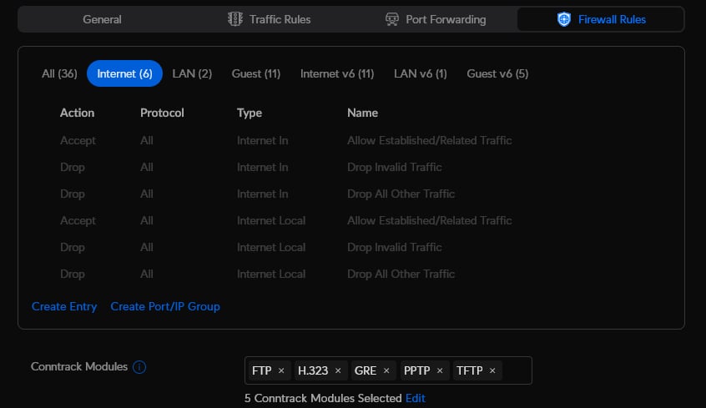The height and width of the screenshot is (408, 706).
Task: Remove the TFTP module tag
Action: coord(492,370)
